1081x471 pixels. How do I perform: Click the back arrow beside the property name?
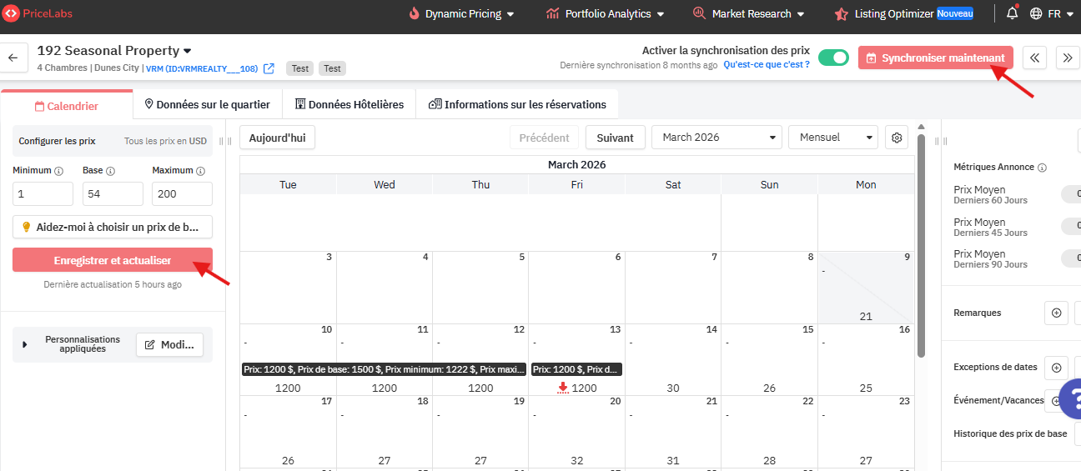tap(13, 58)
